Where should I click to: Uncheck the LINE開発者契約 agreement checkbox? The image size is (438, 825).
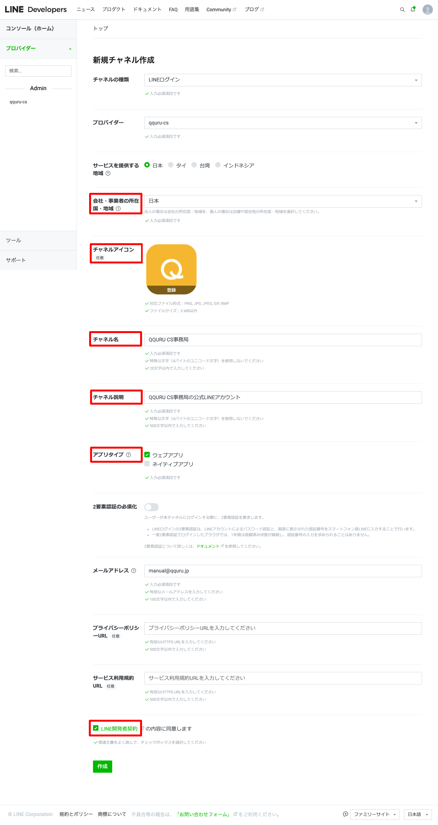click(x=96, y=728)
